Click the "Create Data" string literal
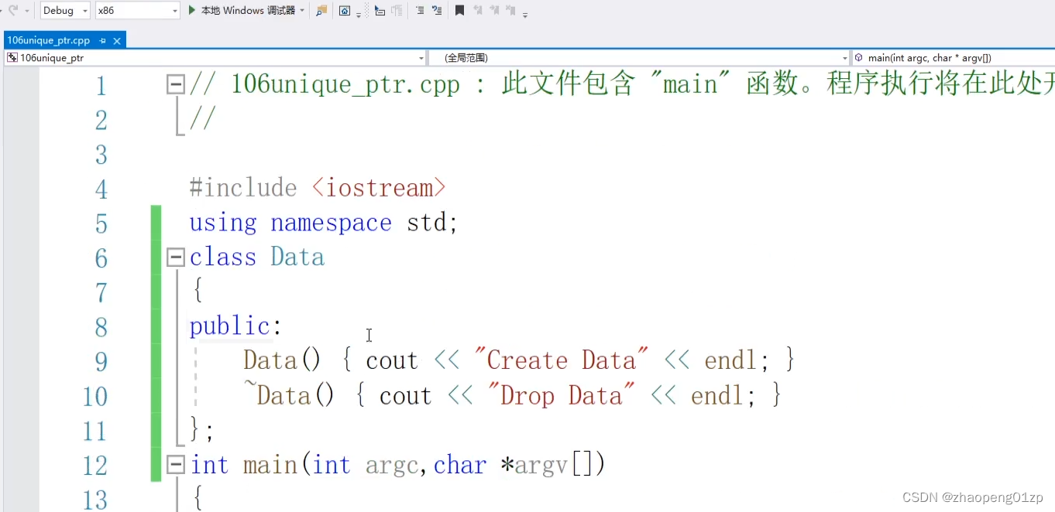This screenshot has height=512, width=1055. coord(561,360)
